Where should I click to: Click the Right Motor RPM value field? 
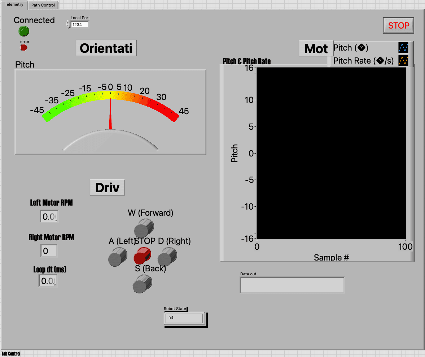pyautogui.click(x=49, y=251)
